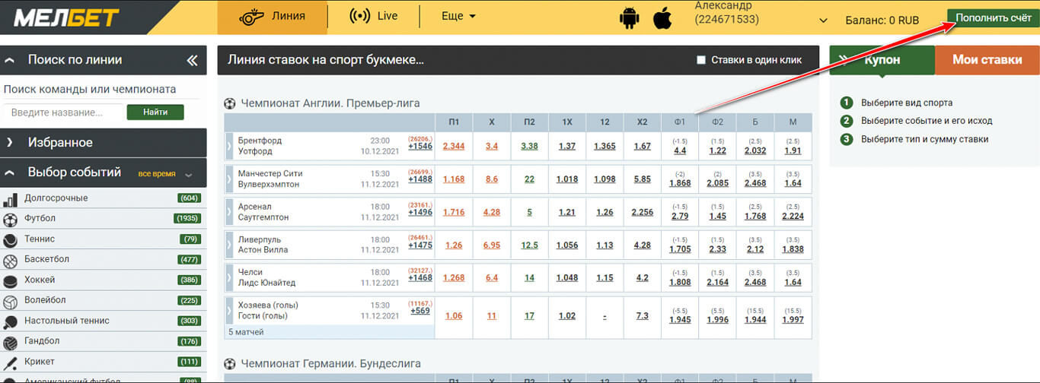
Task: Open the long-term bets chart icon
Action: click(x=11, y=199)
